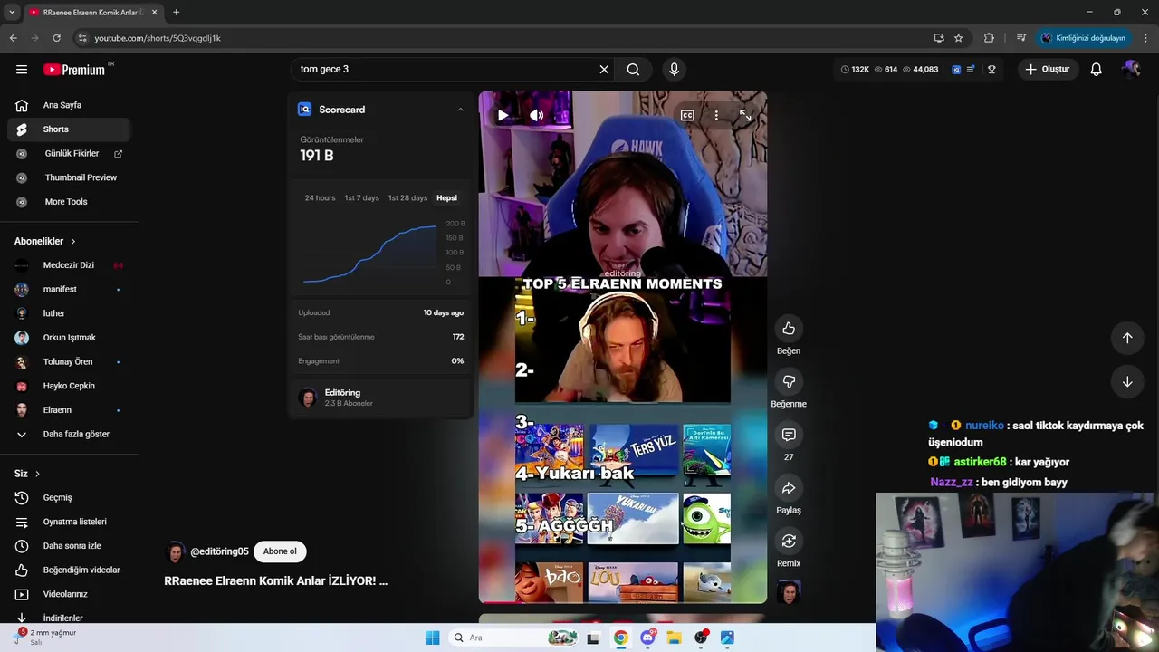Open Videolarınız page

tap(69, 594)
